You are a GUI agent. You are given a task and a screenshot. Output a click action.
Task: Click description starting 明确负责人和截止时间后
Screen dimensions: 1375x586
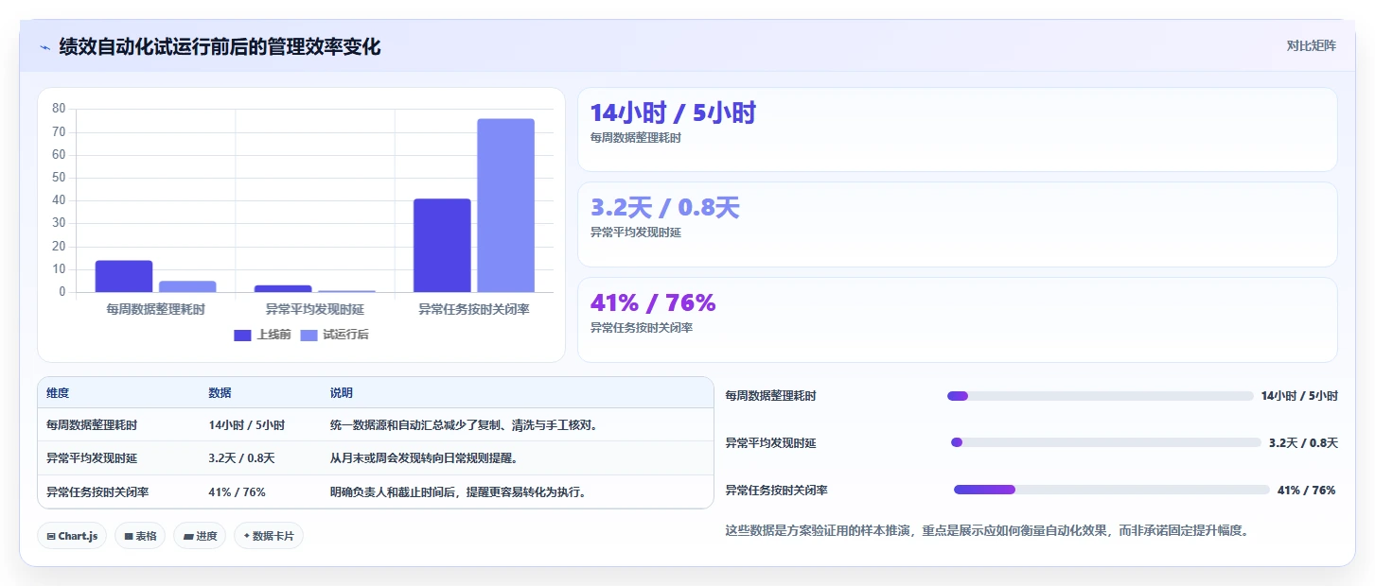tap(458, 491)
